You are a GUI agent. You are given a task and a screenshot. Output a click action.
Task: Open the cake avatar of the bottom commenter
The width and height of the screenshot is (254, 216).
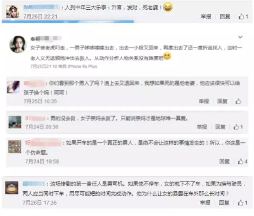click(12, 188)
